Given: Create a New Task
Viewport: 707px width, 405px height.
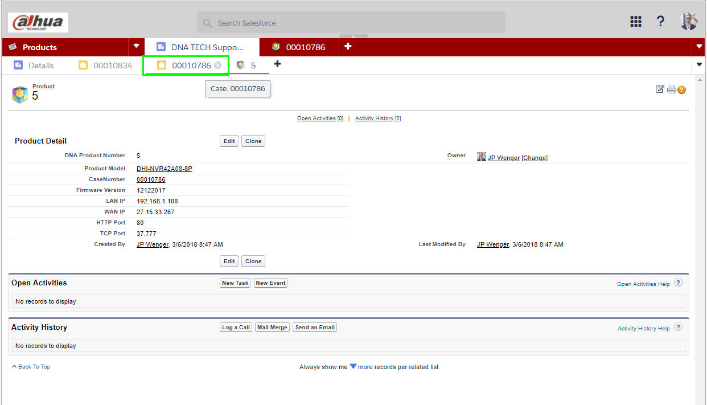Looking at the screenshot, I should pos(235,283).
